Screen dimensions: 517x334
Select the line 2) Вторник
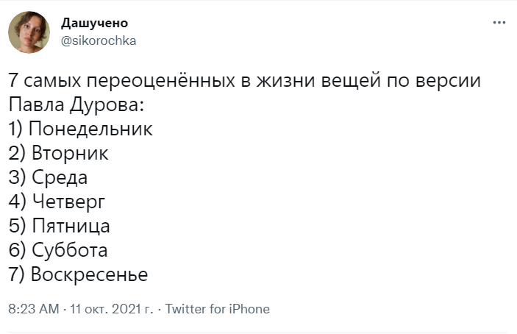[59, 154]
